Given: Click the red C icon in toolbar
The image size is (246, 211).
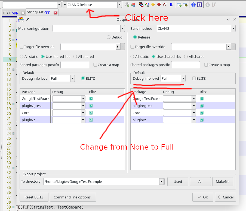Looking at the screenshot, I should [165, 5].
